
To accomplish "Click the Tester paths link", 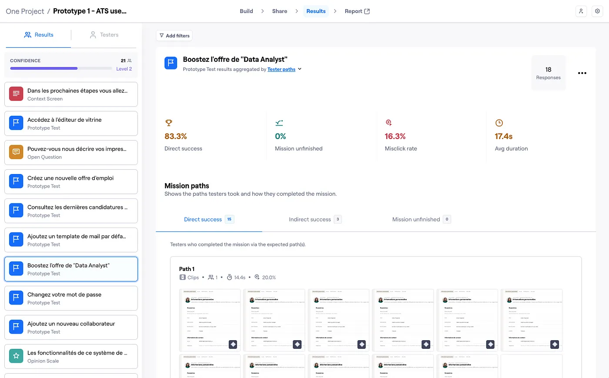I will [281, 69].
